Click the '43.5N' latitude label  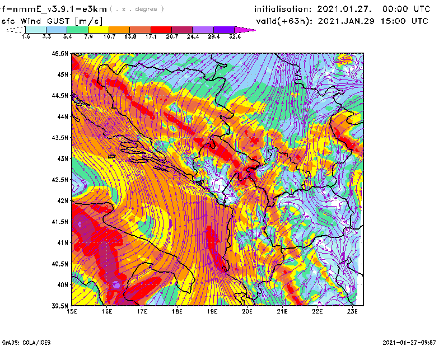60,138
